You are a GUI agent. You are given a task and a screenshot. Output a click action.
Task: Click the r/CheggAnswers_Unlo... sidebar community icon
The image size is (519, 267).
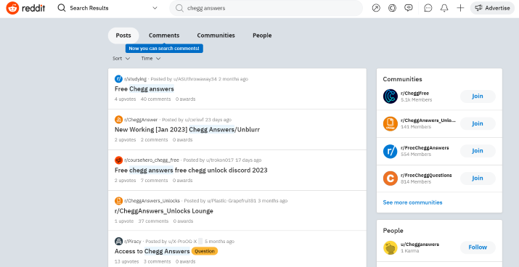391,124
